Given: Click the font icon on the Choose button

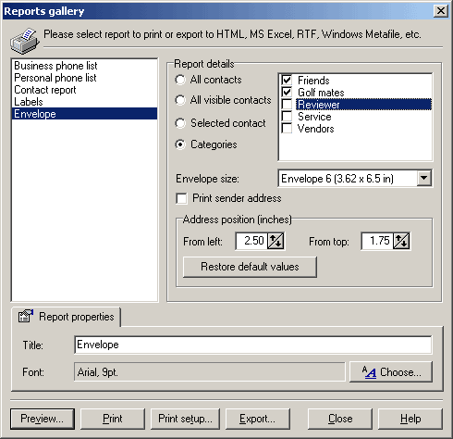Looking at the screenshot, I should pyautogui.click(x=369, y=372).
